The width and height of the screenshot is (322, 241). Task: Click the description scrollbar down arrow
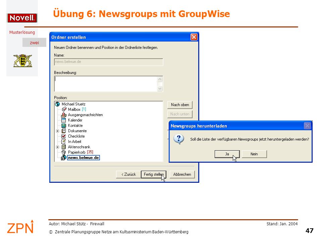(x=160, y=88)
